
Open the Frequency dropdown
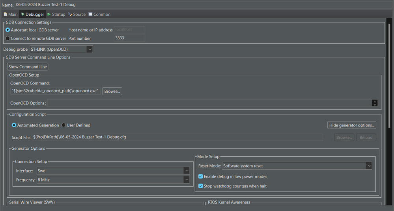pos(113,180)
